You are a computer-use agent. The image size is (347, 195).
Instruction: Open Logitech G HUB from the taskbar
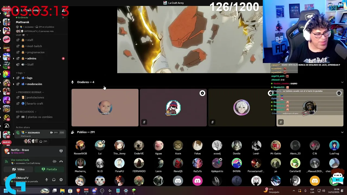pos(110,191)
